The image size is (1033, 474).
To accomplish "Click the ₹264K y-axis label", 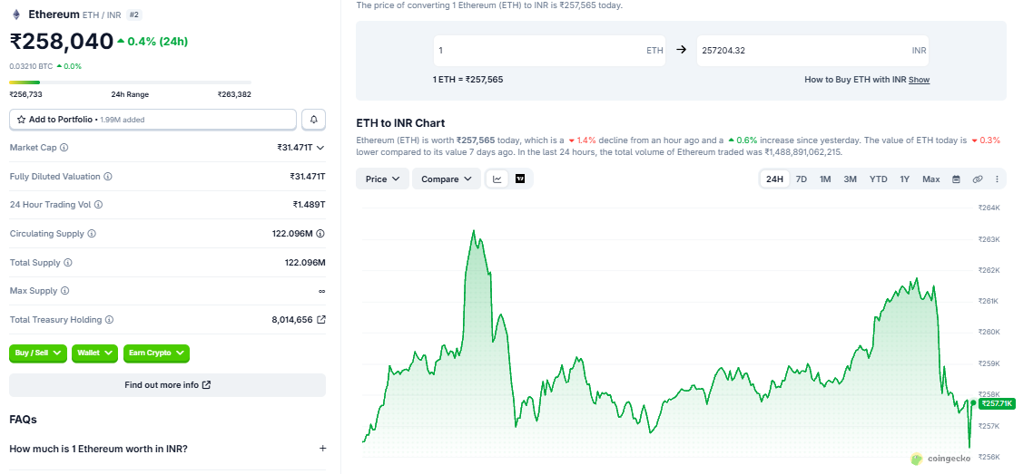I will tap(989, 208).
